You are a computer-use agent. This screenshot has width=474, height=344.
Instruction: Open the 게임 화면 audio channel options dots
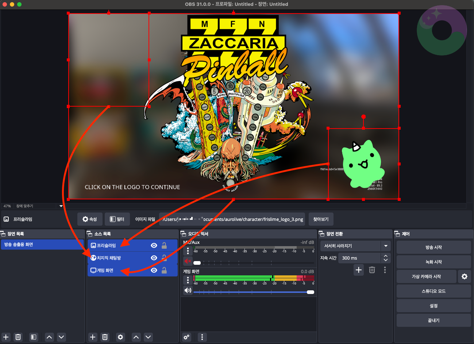pyautogui.click(x=188, y=280)
